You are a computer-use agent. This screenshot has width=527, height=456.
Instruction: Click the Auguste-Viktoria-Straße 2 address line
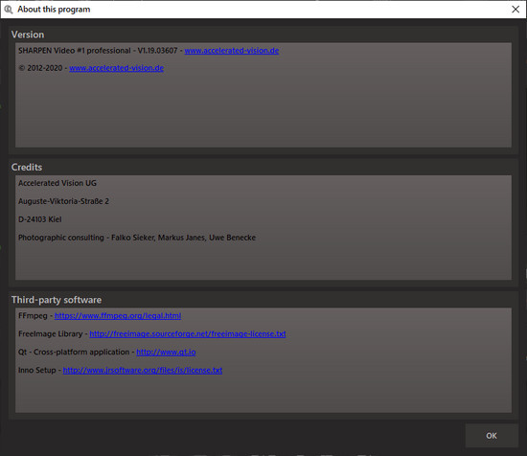coord(63,201)
